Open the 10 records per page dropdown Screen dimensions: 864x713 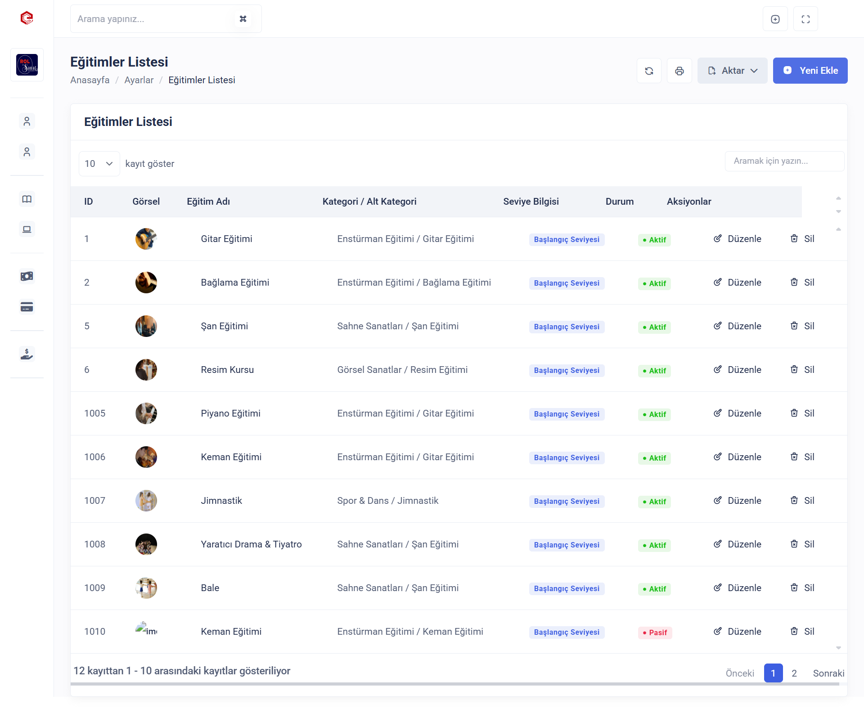[99, 164]
